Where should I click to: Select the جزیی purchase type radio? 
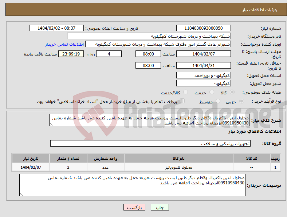pos(241,101)
